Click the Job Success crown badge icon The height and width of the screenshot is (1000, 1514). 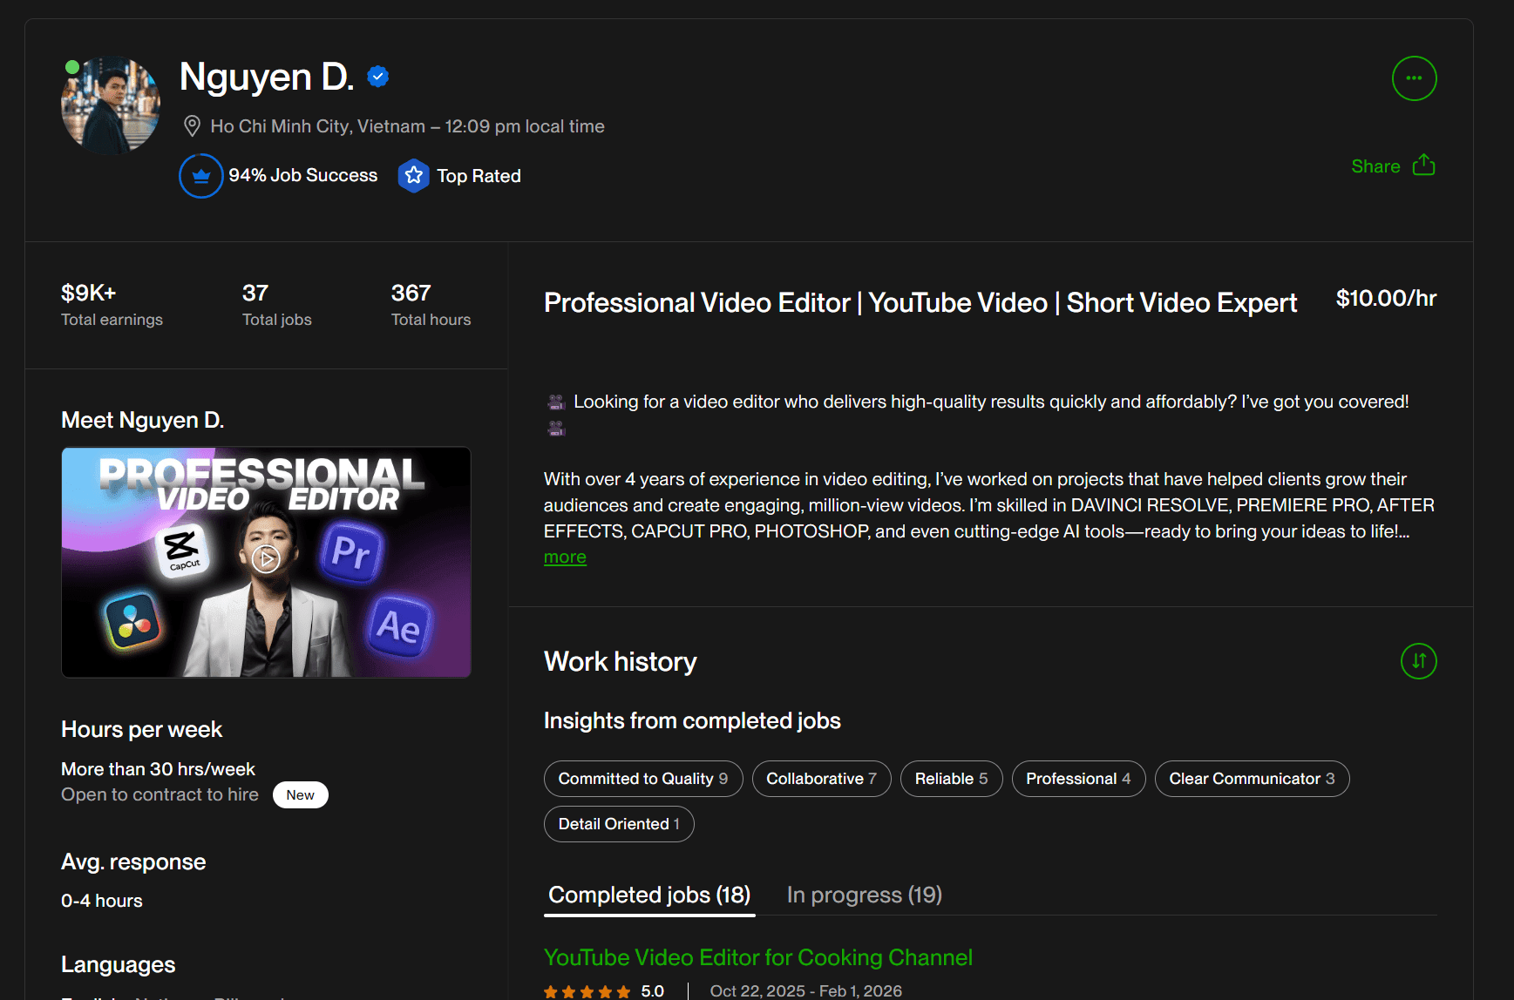click(201, 176)
